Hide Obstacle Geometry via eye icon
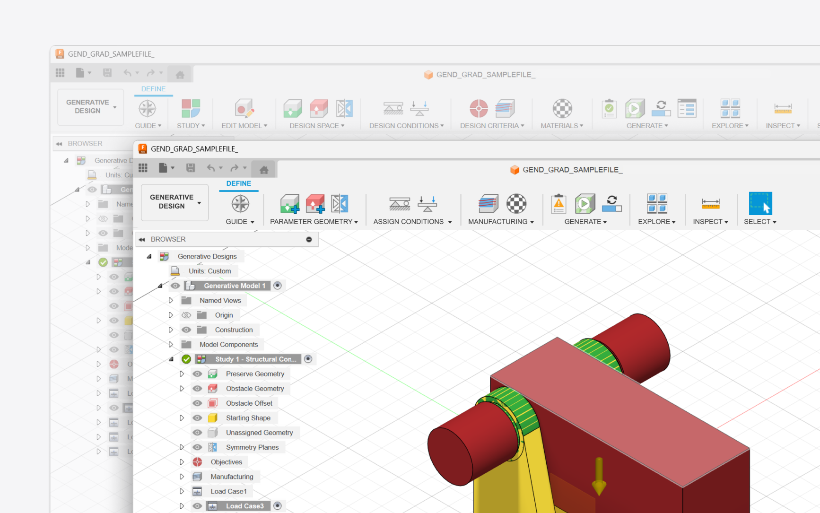The height and width of the screenshot is (513, 820). pos(197,388)
